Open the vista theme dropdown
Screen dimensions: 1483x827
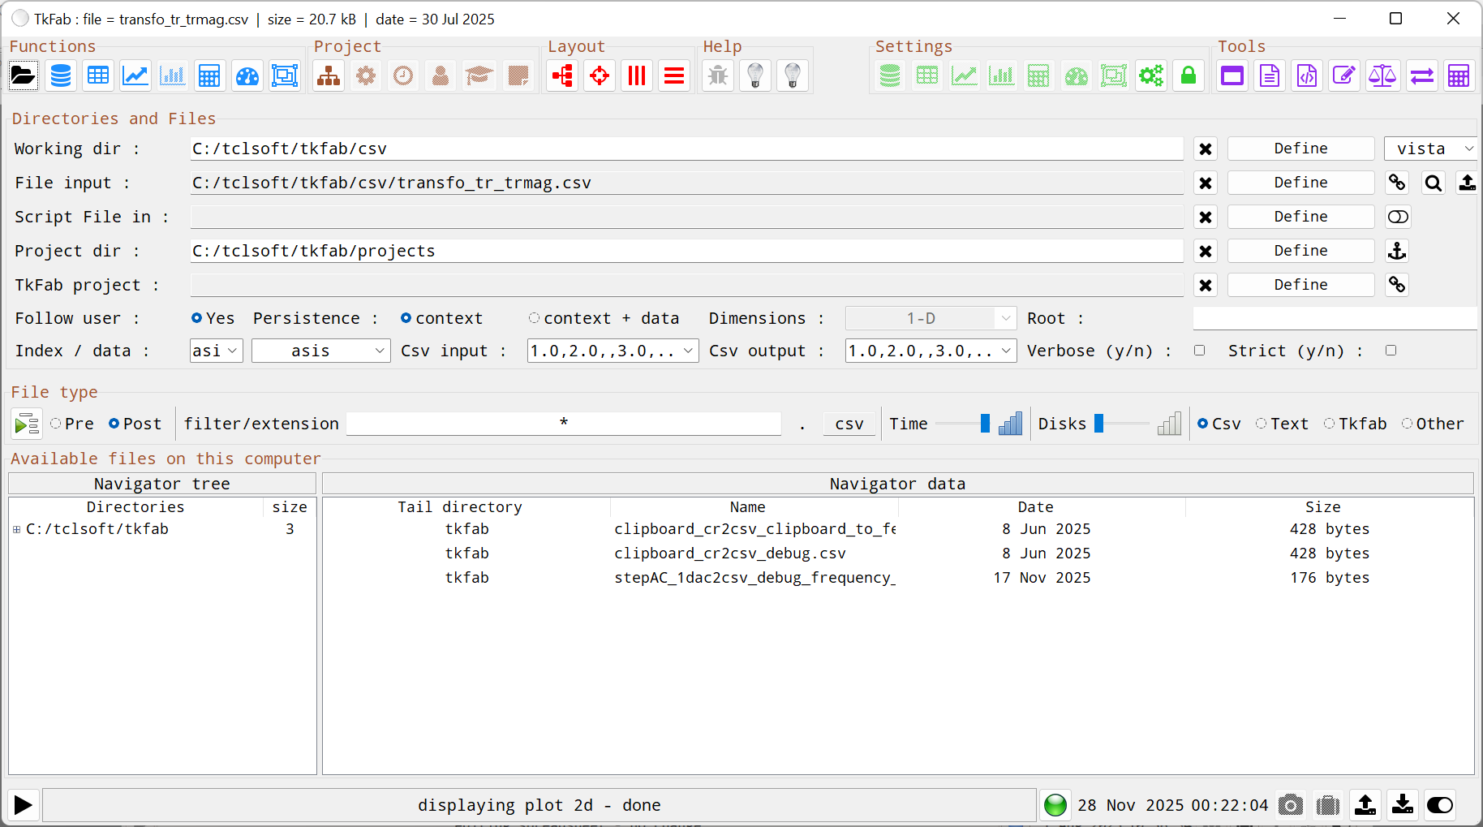click(1431, 149)
